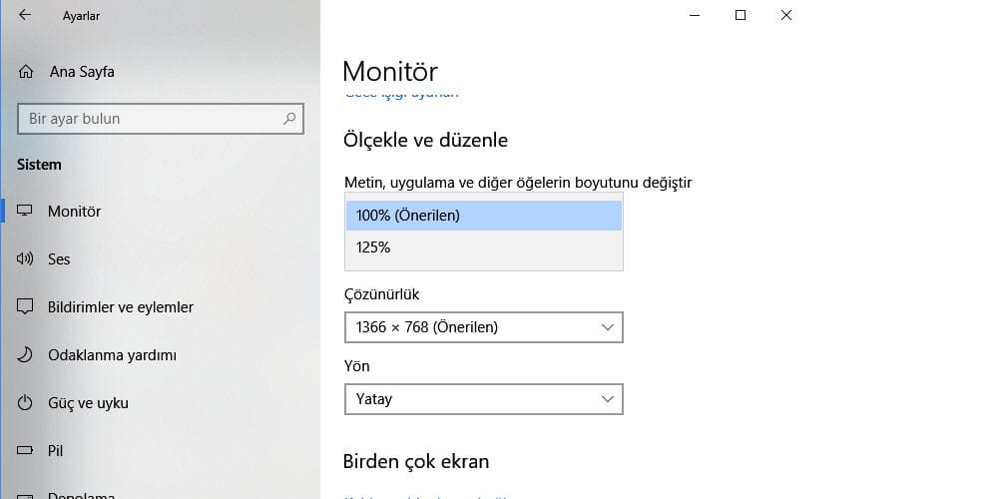Select the Monitör text label in sidebar
998x499 pixels.
coord(74,212)
